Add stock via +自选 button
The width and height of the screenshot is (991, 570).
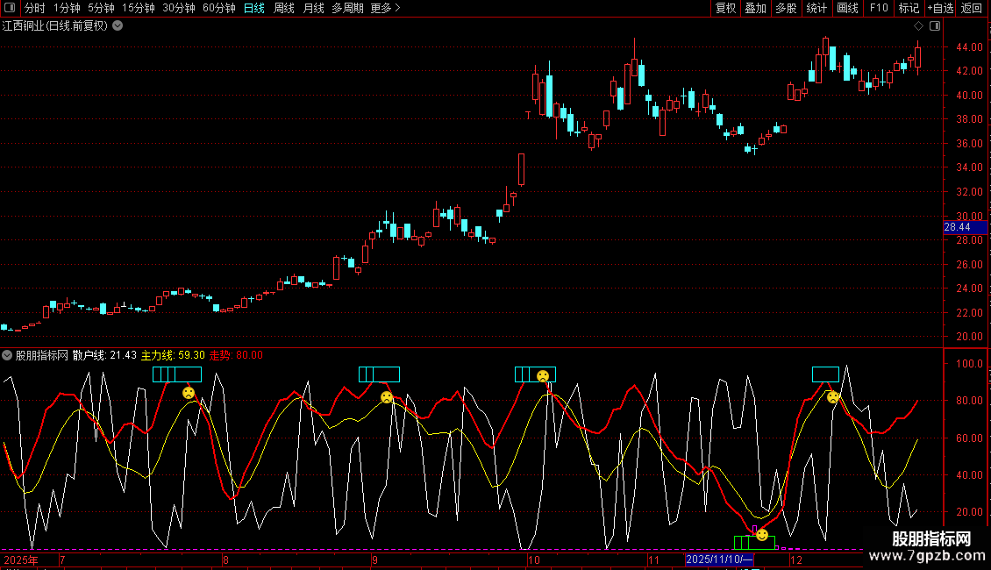[940, 8]
